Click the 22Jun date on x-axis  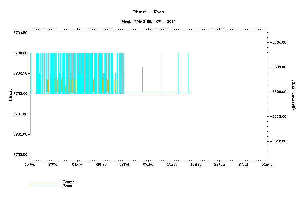[219, 164]
